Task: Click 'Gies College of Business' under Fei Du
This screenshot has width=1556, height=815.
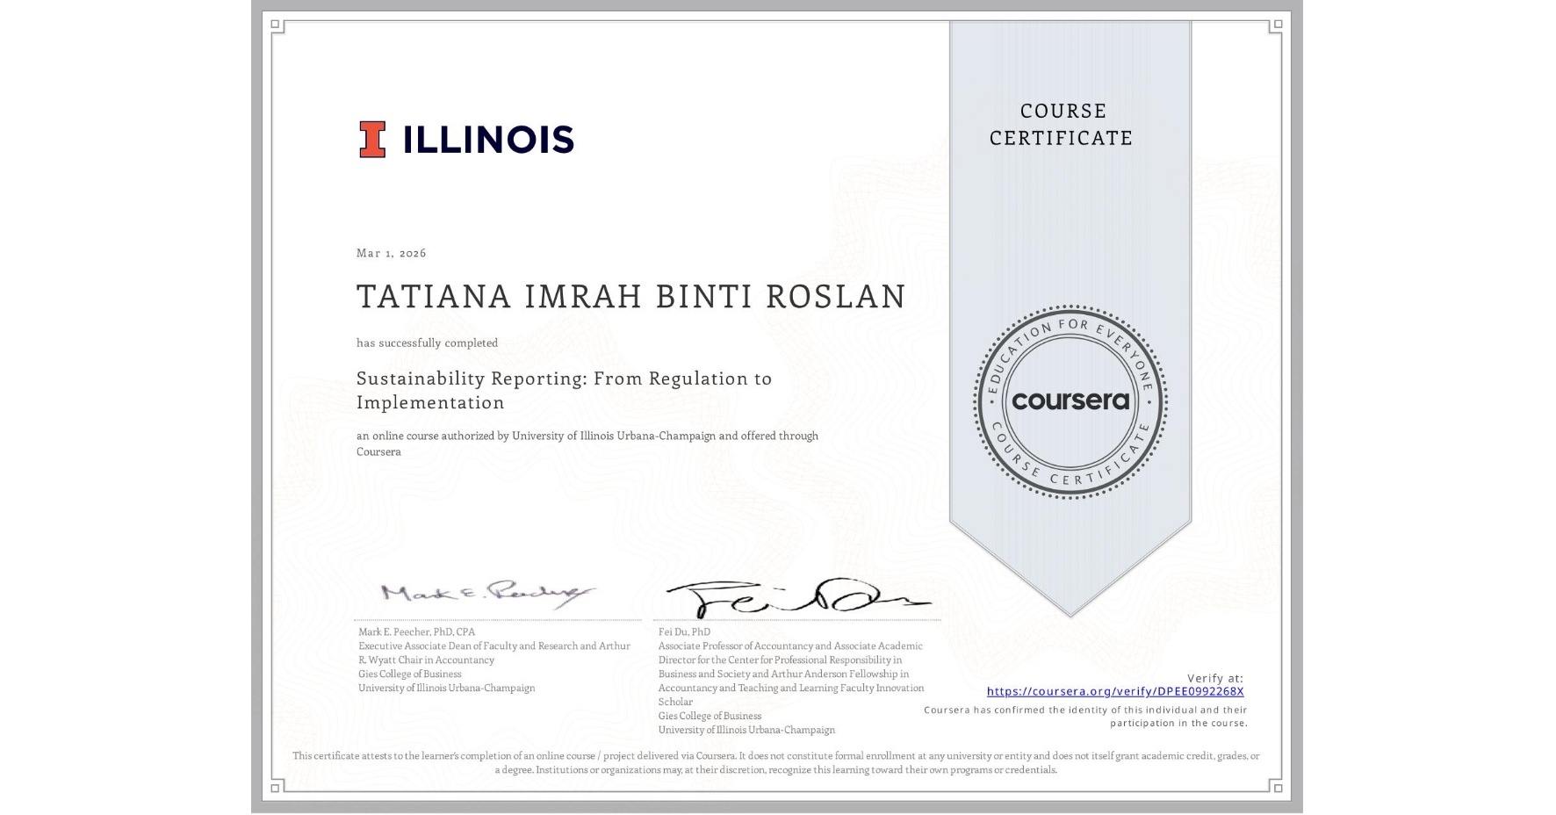Action: pos(710,716)
